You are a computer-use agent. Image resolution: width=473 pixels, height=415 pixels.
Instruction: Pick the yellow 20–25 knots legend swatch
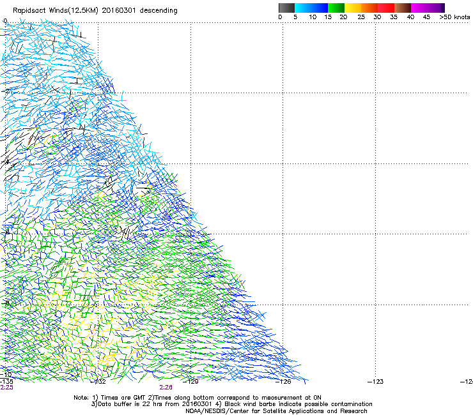coord(353,8)
